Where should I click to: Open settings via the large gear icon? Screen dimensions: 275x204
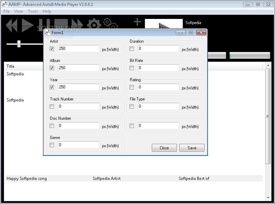coord(94,23)
